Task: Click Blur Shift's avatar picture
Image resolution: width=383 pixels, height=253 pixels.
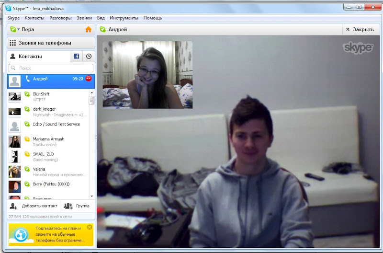Action: (x=15, y=97)
